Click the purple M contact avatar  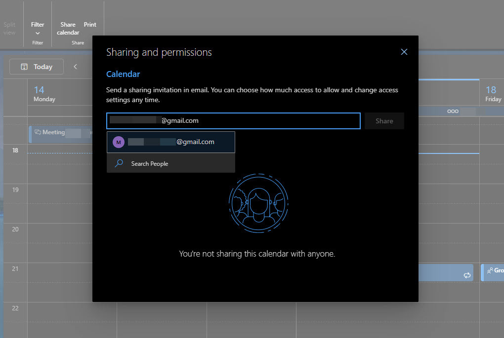[118, 142]
